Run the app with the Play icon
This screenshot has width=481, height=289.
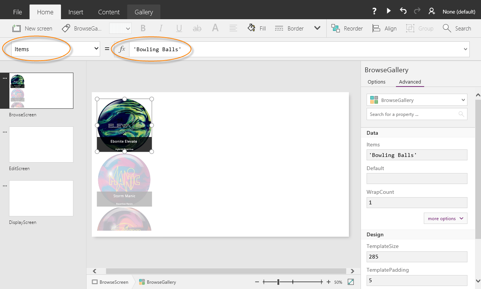(388, 11)
